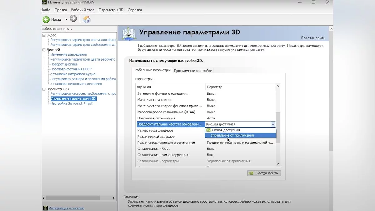The image size is (375, 211).
Task: Click the home icon in the toolbar
Action: (x=87, y=19)
